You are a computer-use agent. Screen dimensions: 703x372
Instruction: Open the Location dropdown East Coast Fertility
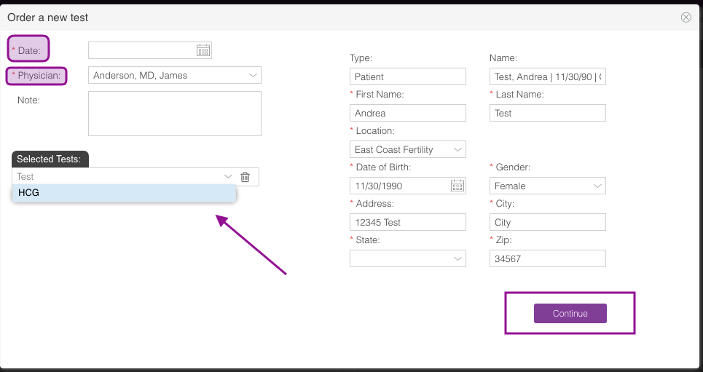457,149
